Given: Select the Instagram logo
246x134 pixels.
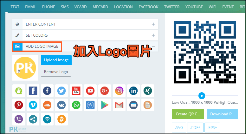Looking at the screenshot, I should click(x=119, y=91).
